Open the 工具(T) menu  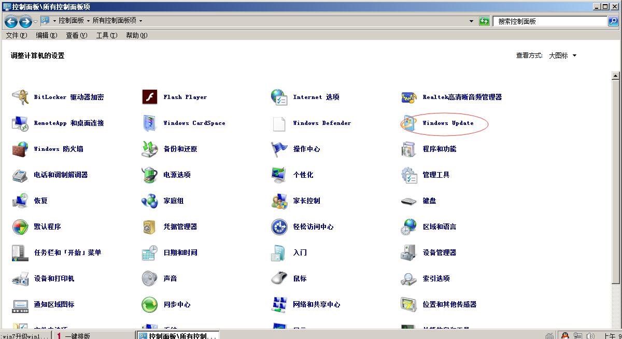(x=106, y=35)
